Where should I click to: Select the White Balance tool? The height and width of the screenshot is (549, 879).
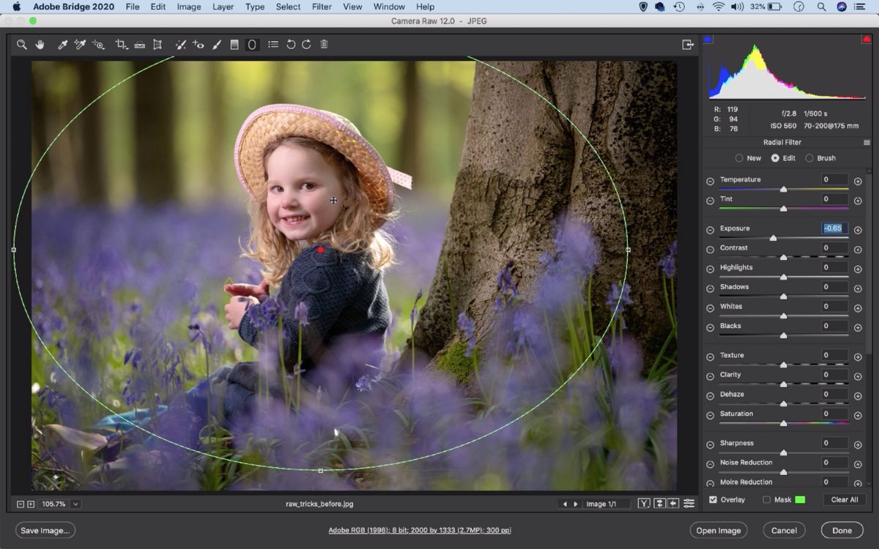point(62,44)
